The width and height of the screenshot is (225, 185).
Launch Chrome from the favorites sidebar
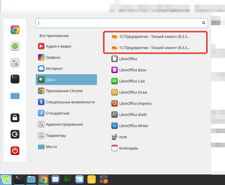[15, 30]
